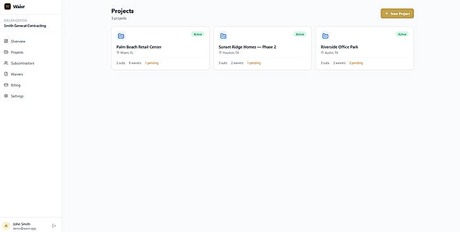This screenshot has width=460, height=232.
Task: Create a New Project
Action: click(397, 13)
